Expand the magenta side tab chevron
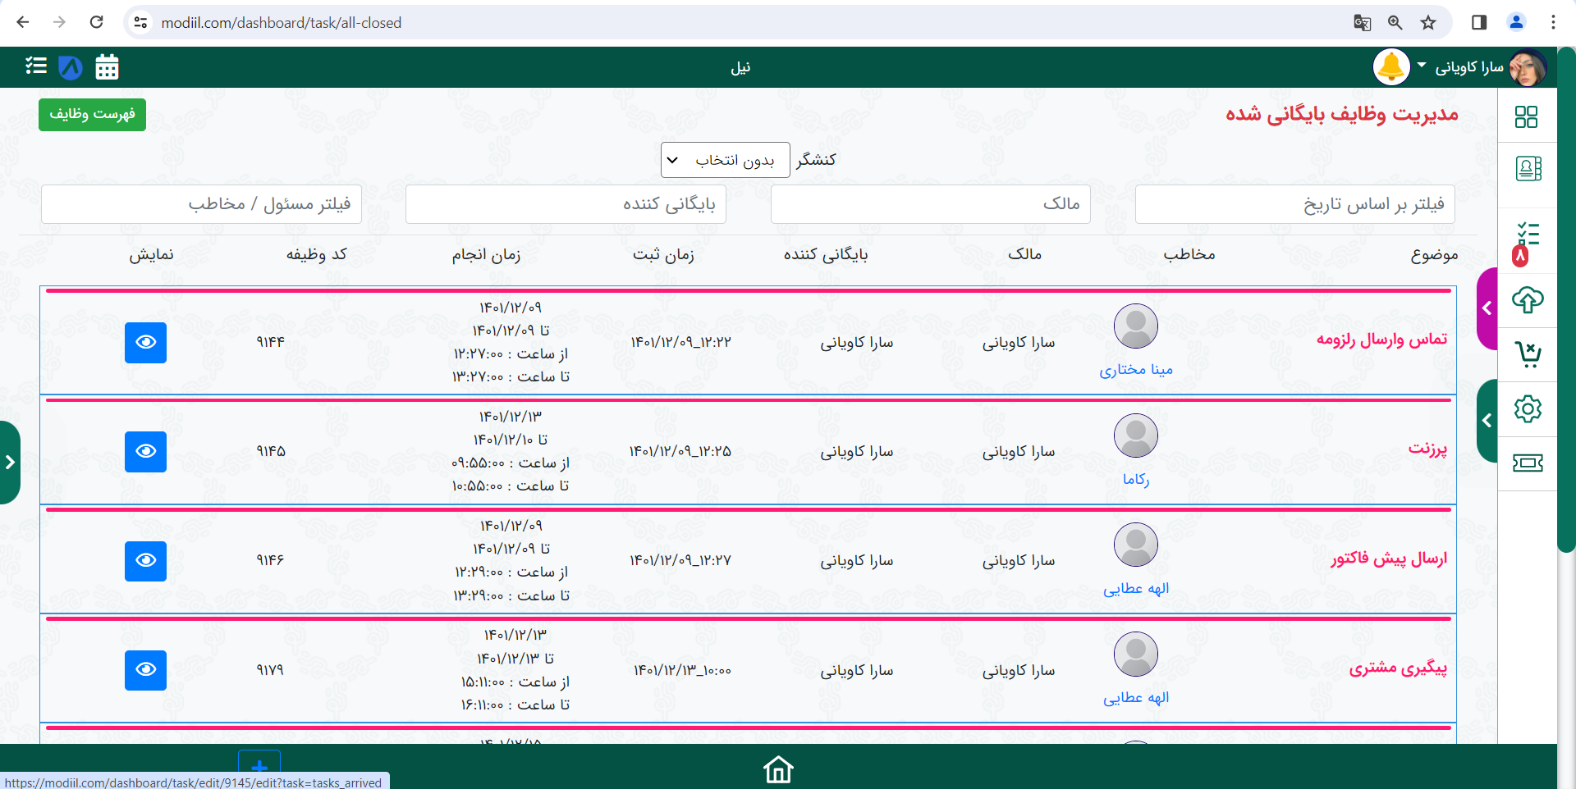The width and height of the screenshot is (1576, 789). click(x=1487, y=308)
